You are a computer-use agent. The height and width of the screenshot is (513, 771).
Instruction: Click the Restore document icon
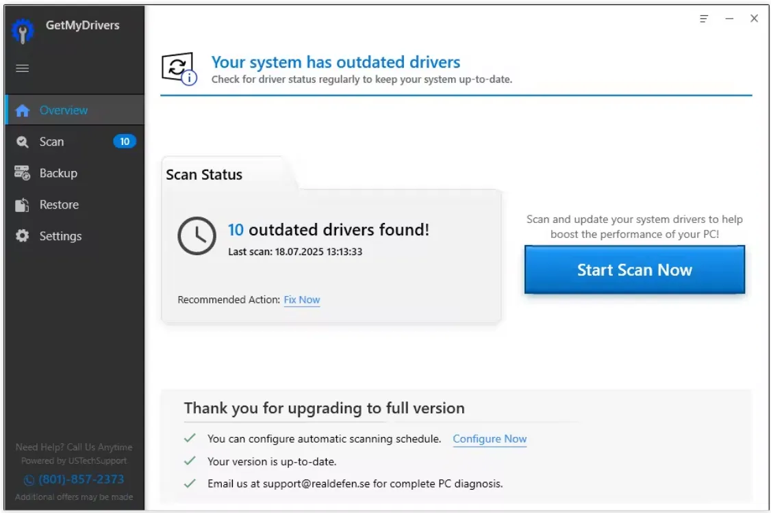(x=22, y=205)
